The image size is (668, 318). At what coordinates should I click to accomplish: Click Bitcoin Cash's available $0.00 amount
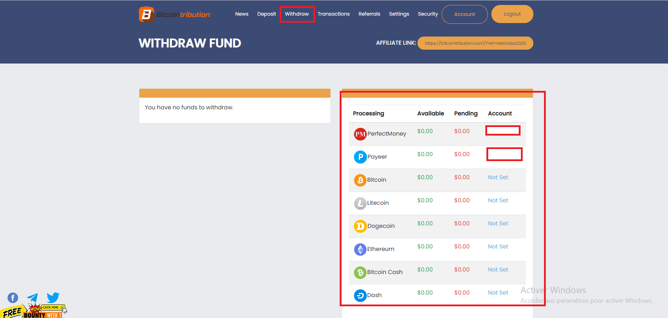pos(425,270)
